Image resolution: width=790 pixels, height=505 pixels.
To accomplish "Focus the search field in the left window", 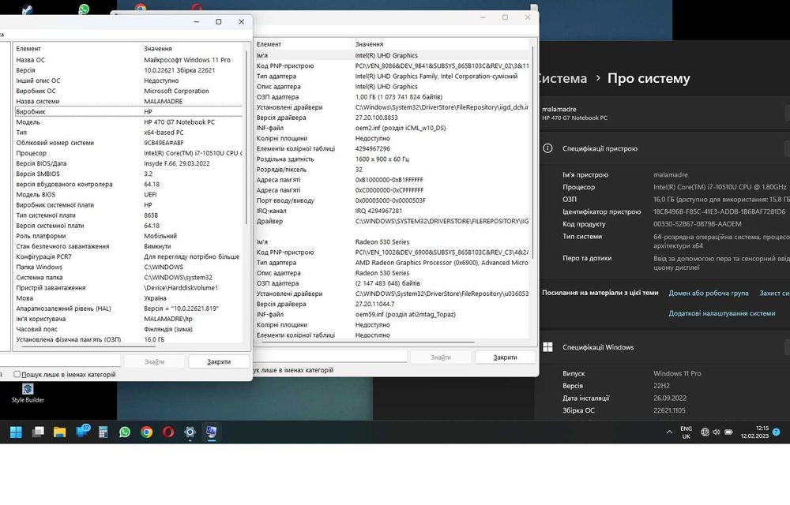I will pyautogui.click(x=59, y=361).
